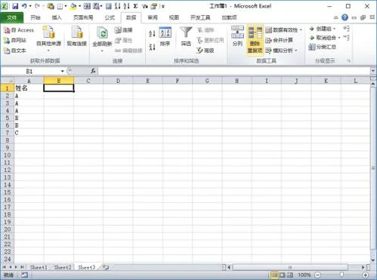
Task: Sort ascending with the A-Z icon
Action: click(152, 33)
